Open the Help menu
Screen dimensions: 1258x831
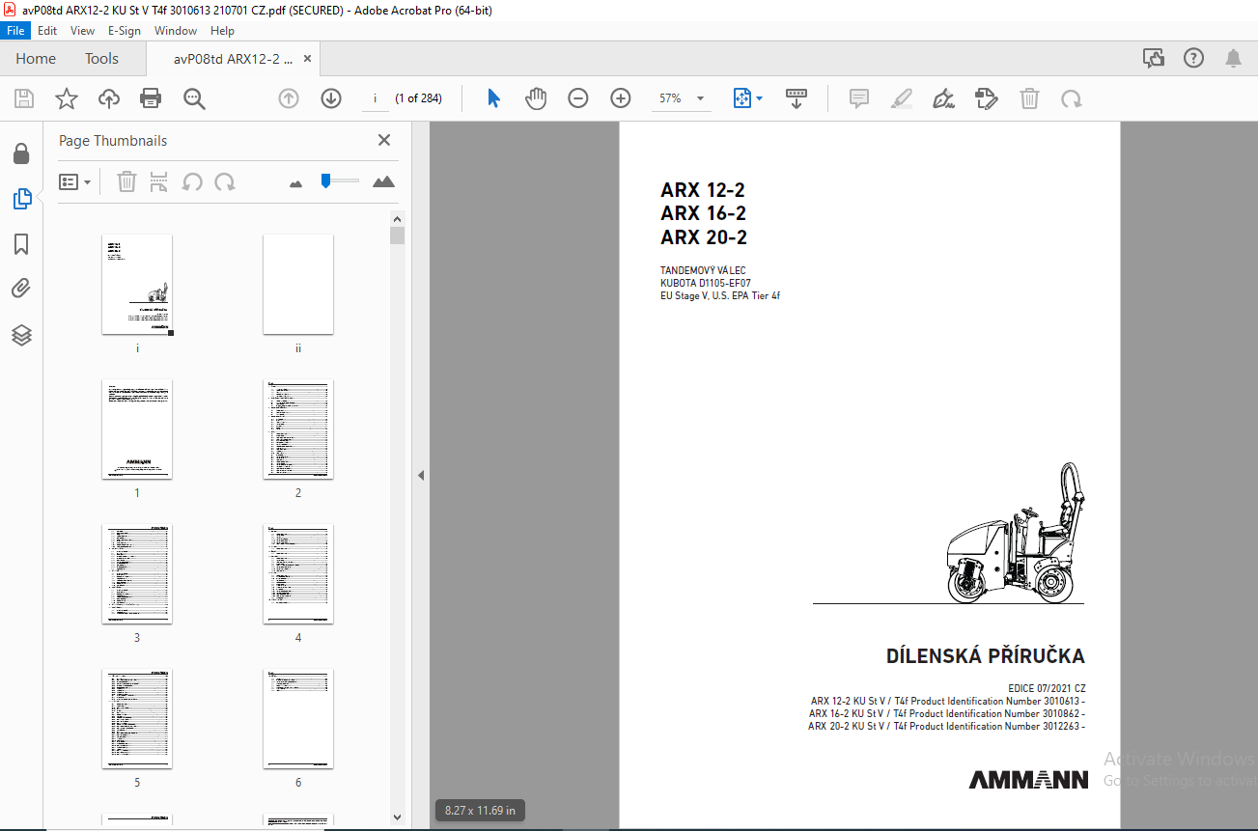click(222, 31)
